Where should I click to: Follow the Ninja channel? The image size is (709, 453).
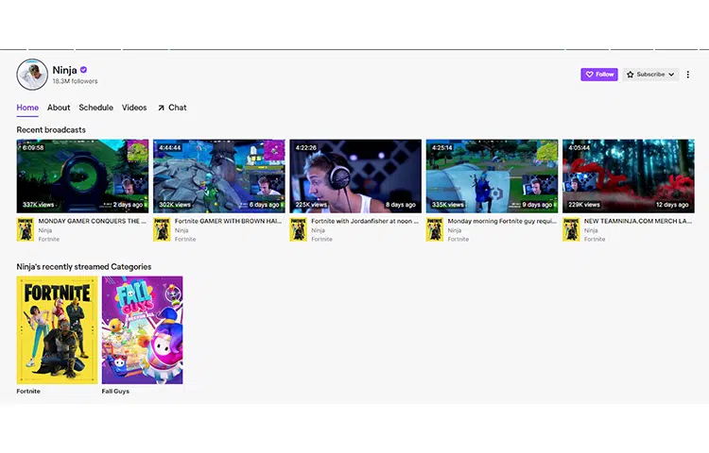pos(599,75)
